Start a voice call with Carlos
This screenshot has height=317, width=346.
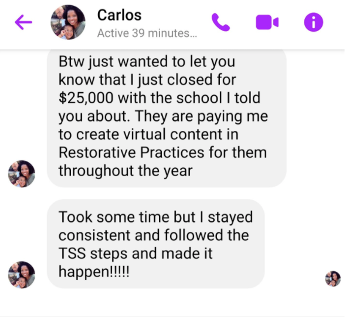(221, 22)
